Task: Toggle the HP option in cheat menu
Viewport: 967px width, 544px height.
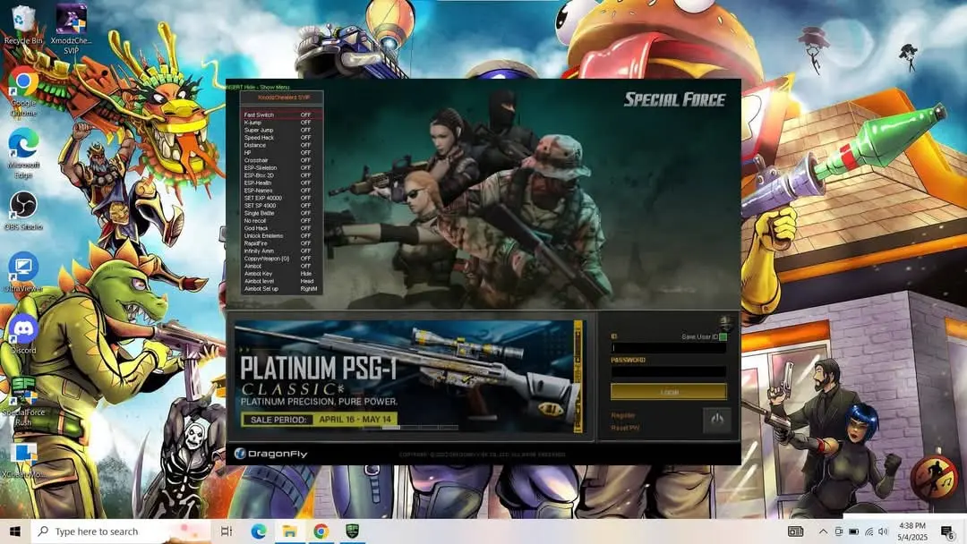Action: 281,153
